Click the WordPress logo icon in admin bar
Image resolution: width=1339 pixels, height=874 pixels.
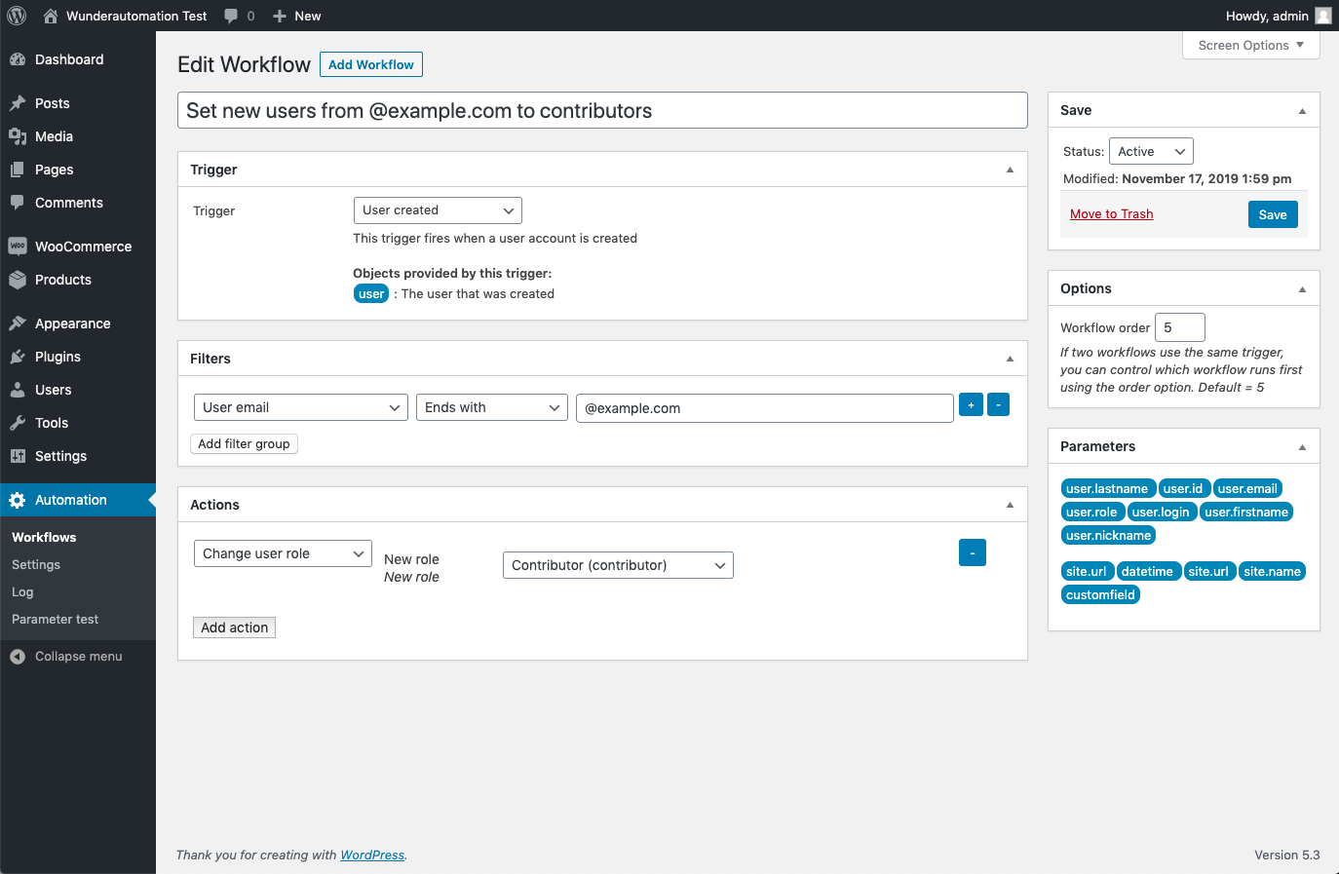[x=17, y=16]
